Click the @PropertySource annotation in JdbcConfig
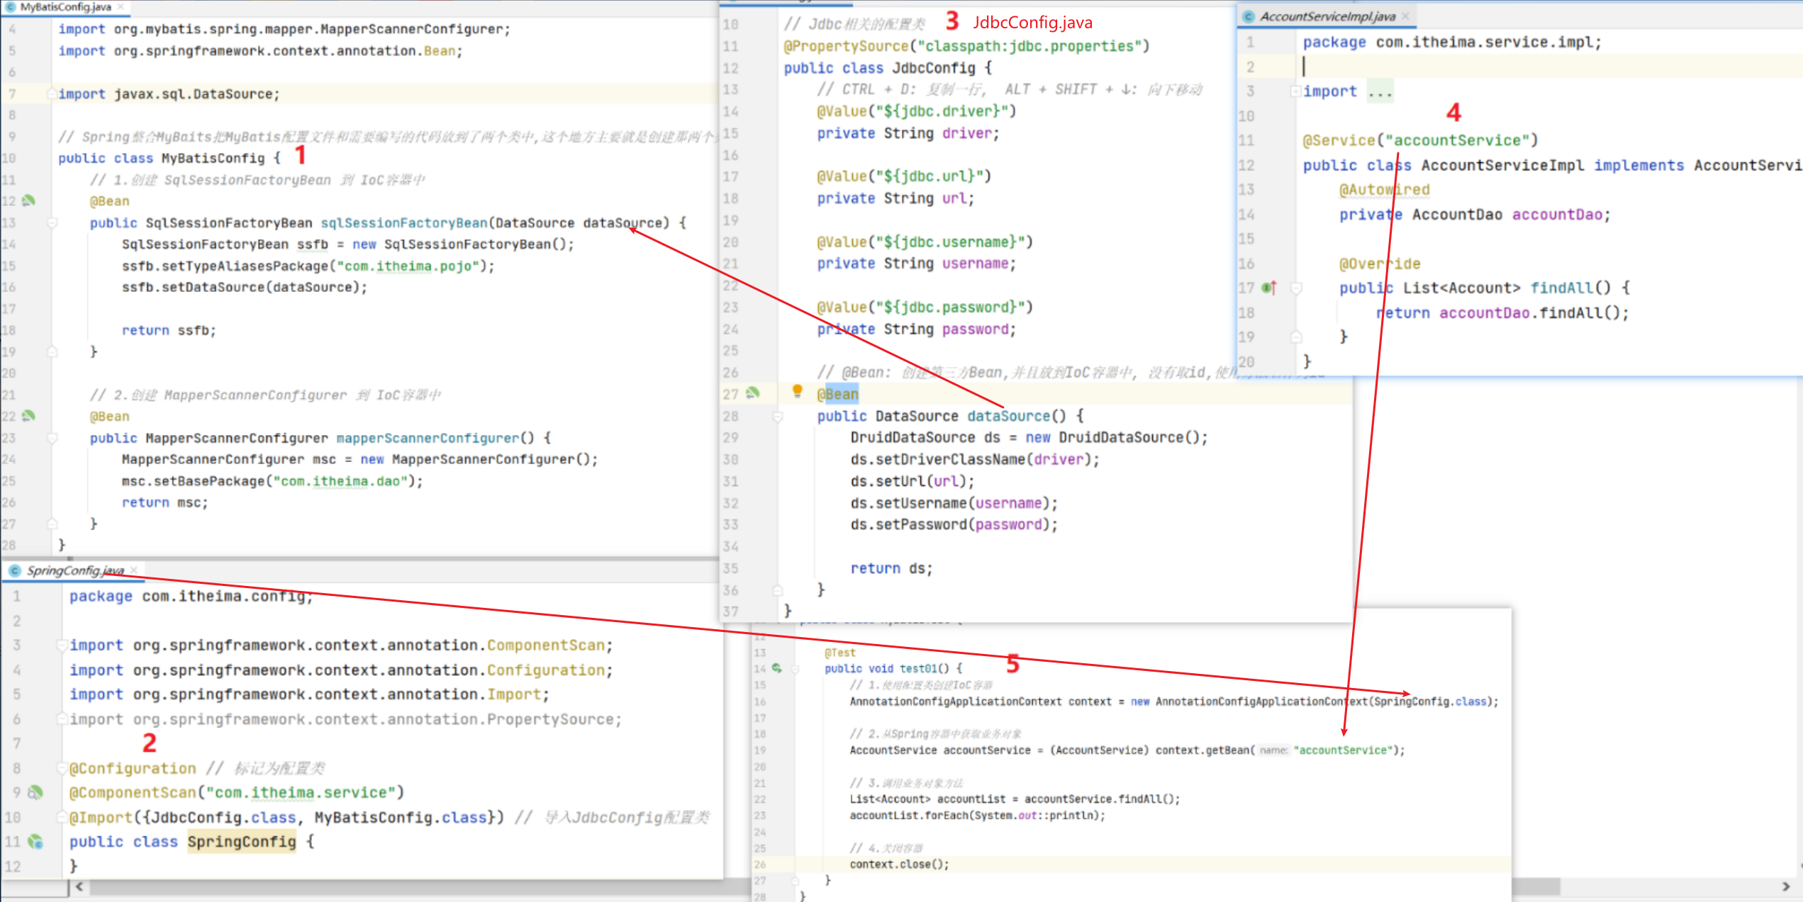The width and height of the screenshot is (1803, 902). coord(847,46)
